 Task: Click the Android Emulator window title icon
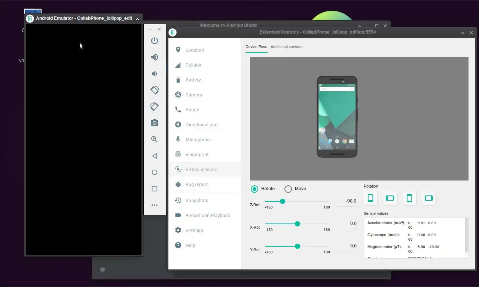click(x=30, y=18)
